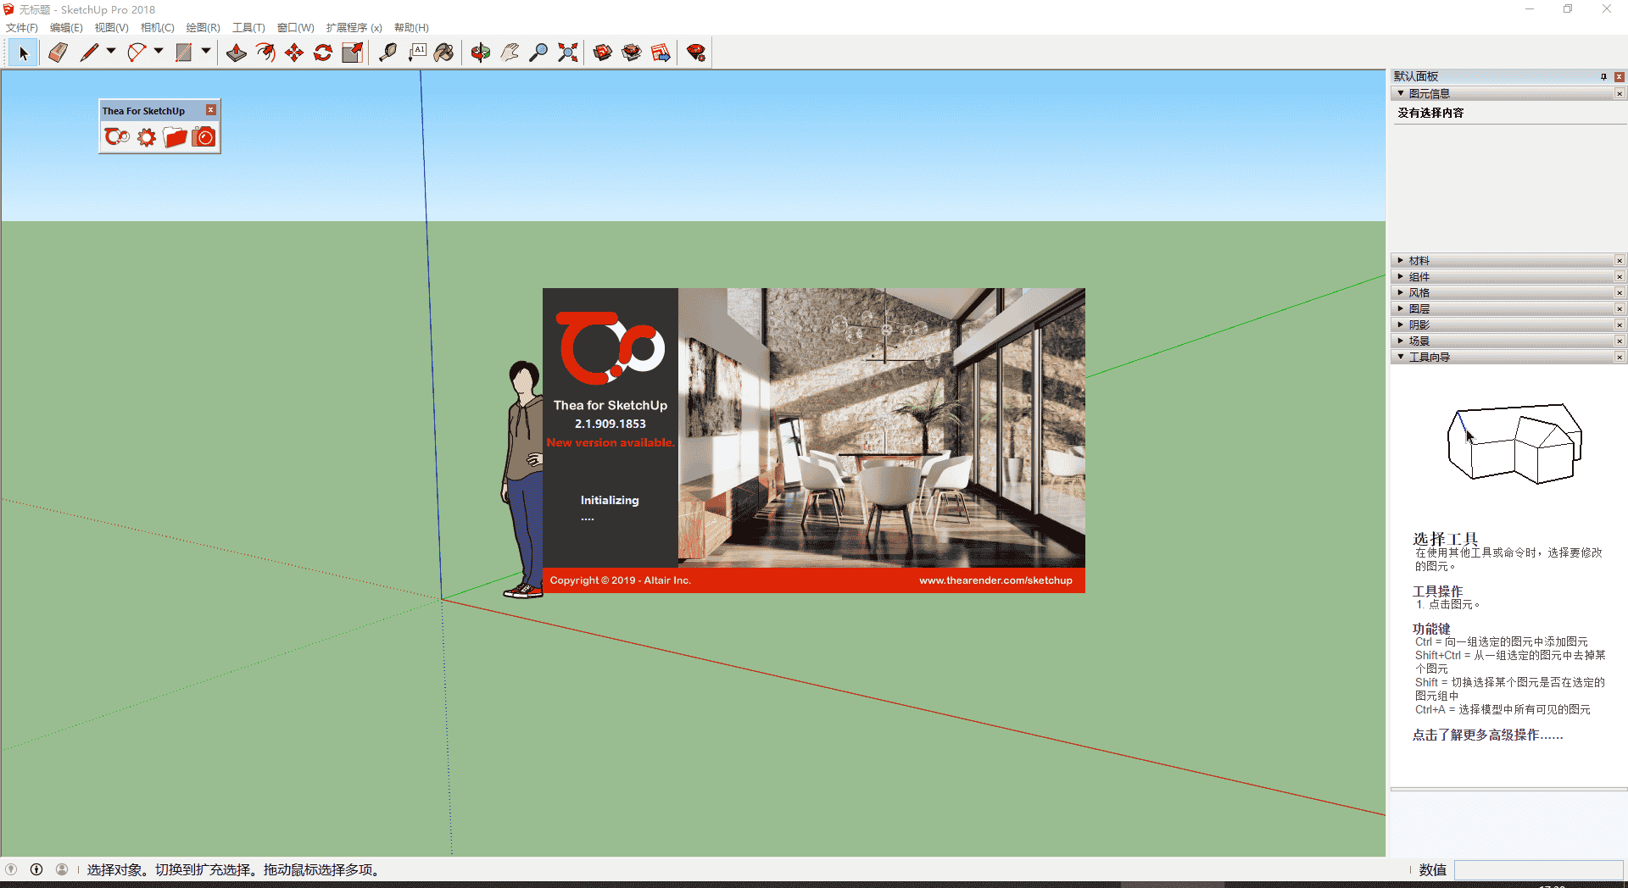Click the user sign-in status bar icon
The image size is (1628, 888).
click(62, 869)
